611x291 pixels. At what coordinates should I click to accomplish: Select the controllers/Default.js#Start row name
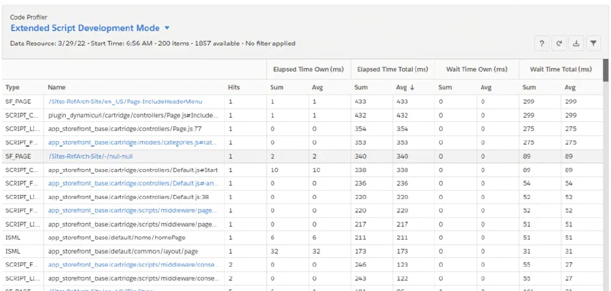[133, 170]
